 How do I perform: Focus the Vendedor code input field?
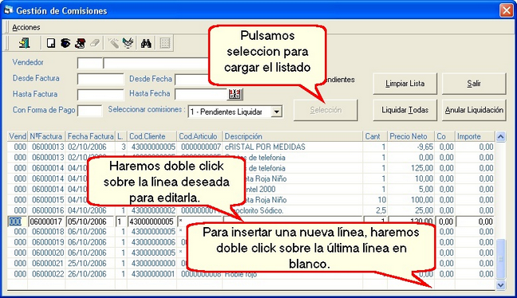(90, 63)
